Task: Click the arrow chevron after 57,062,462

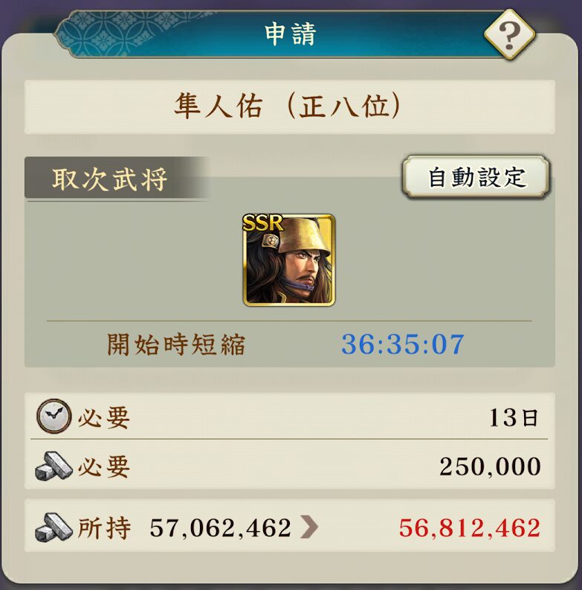Action: 309,528
